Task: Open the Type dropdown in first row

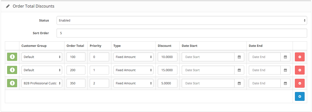Action: point(133,57)
